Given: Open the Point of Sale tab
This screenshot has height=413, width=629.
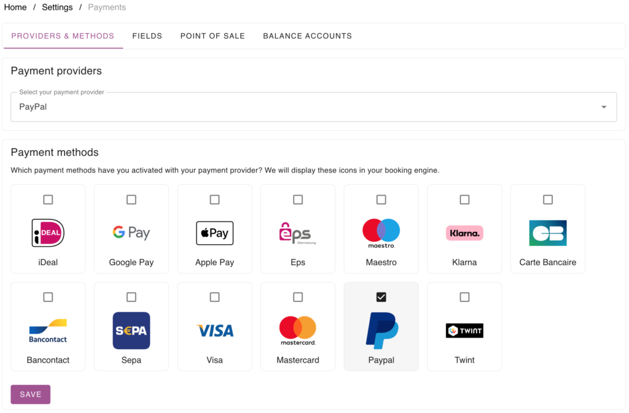Looking at the screenshot, I should (213, 36).
